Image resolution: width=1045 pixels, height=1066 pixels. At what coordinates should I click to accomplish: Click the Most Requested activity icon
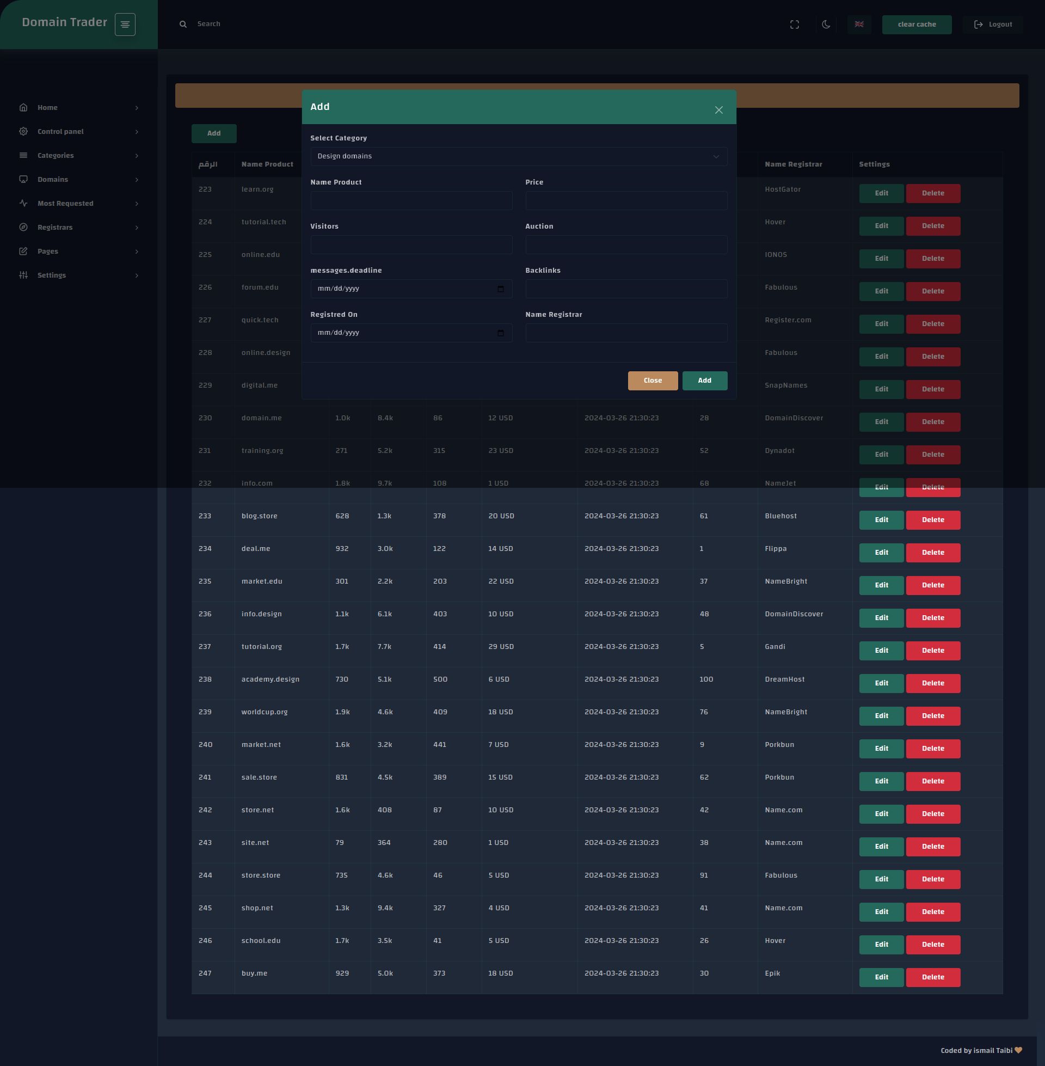coord(23,203)
